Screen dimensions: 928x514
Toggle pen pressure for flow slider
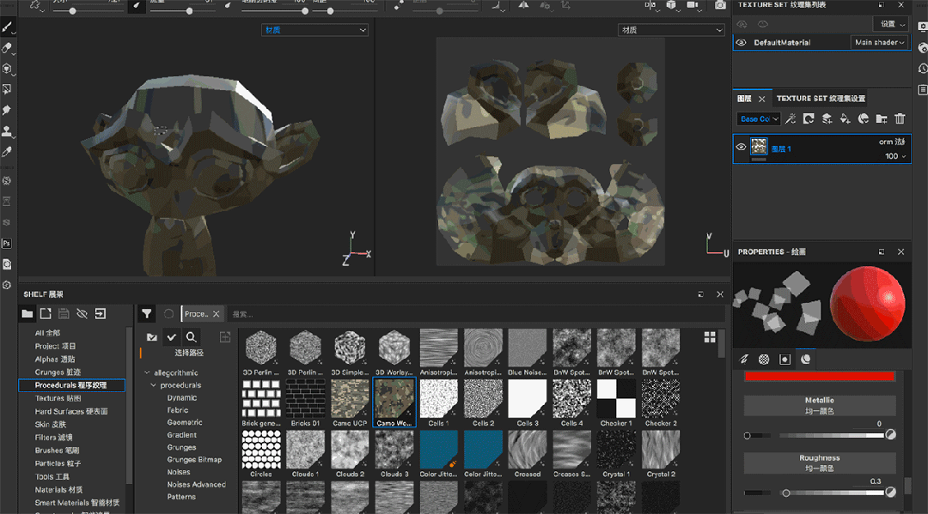(228, 5)
